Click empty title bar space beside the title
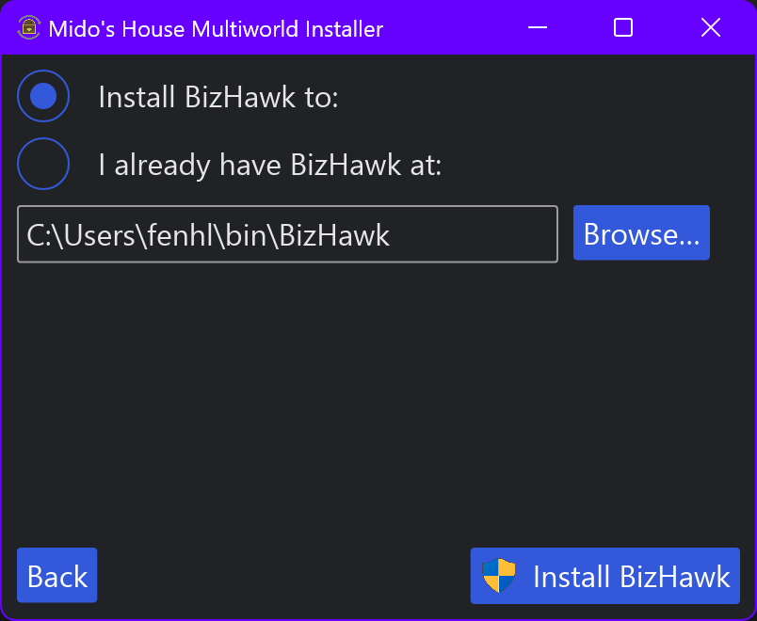The width and height of the screenshot is (757, 621). point(452,28)
